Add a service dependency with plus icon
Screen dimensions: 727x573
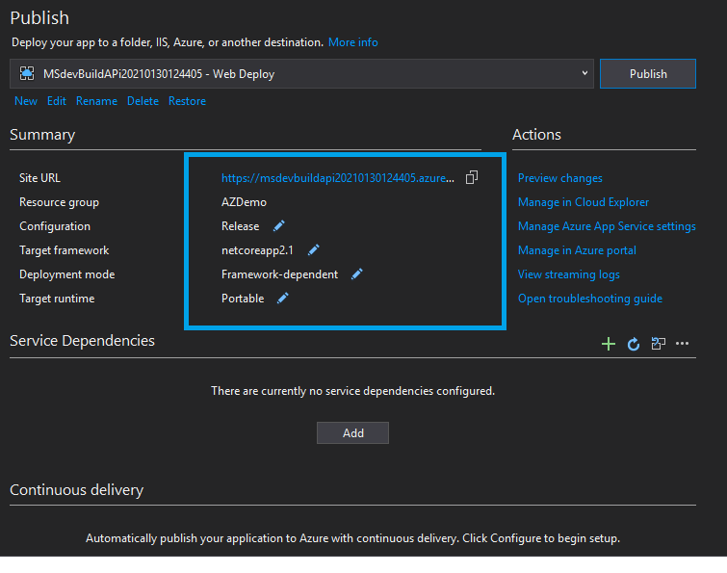coord(609,344)
